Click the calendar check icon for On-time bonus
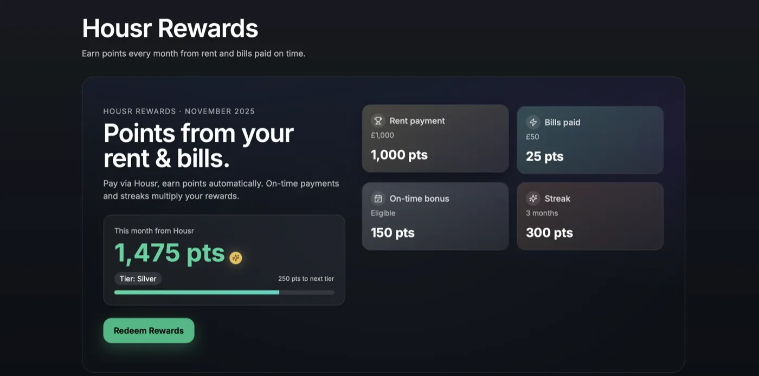Viewport: 759px width, 376px height. coord(378,199)
